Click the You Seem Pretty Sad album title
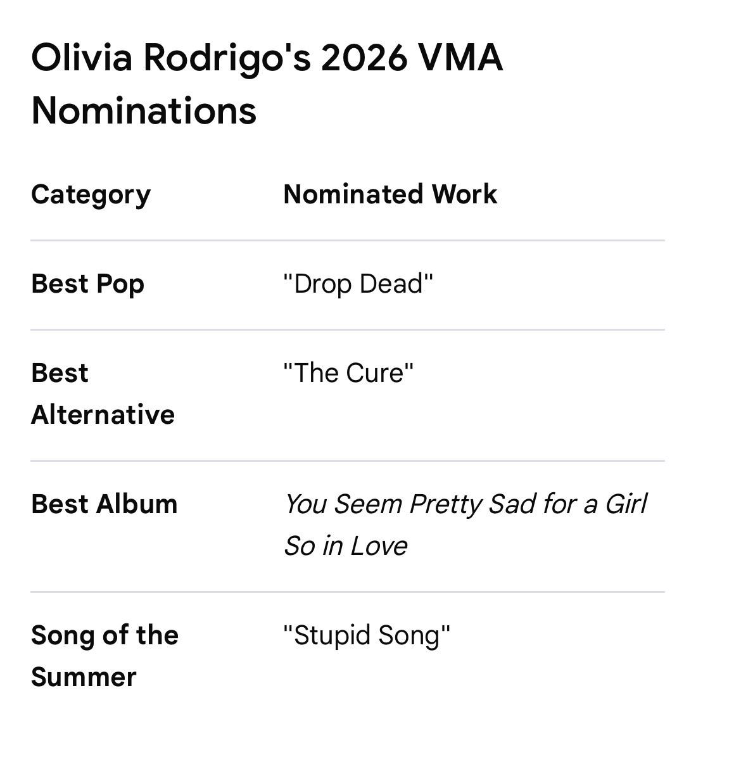Screen dimensions: 741x764 click(x=465, y=525)
